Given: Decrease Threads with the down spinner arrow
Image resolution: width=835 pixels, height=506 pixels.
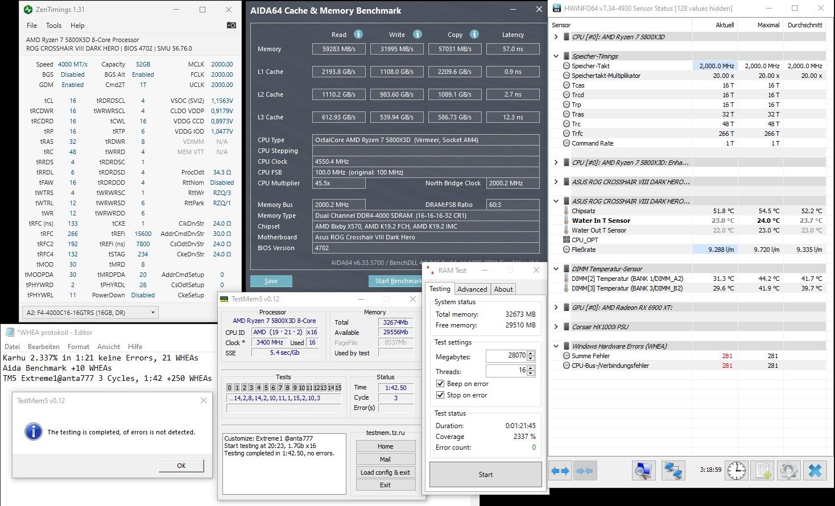Looking at the screenshot, I should [531, 374].
